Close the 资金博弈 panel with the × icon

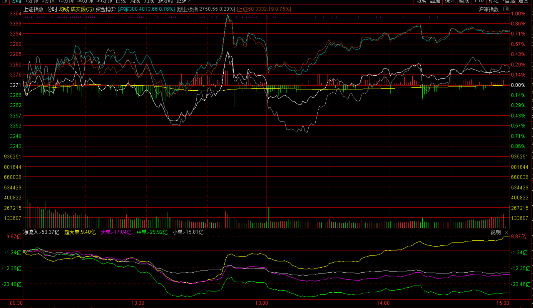[x=506, y=232]
